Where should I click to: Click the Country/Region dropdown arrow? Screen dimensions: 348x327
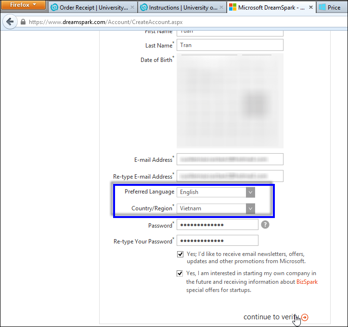250,208
